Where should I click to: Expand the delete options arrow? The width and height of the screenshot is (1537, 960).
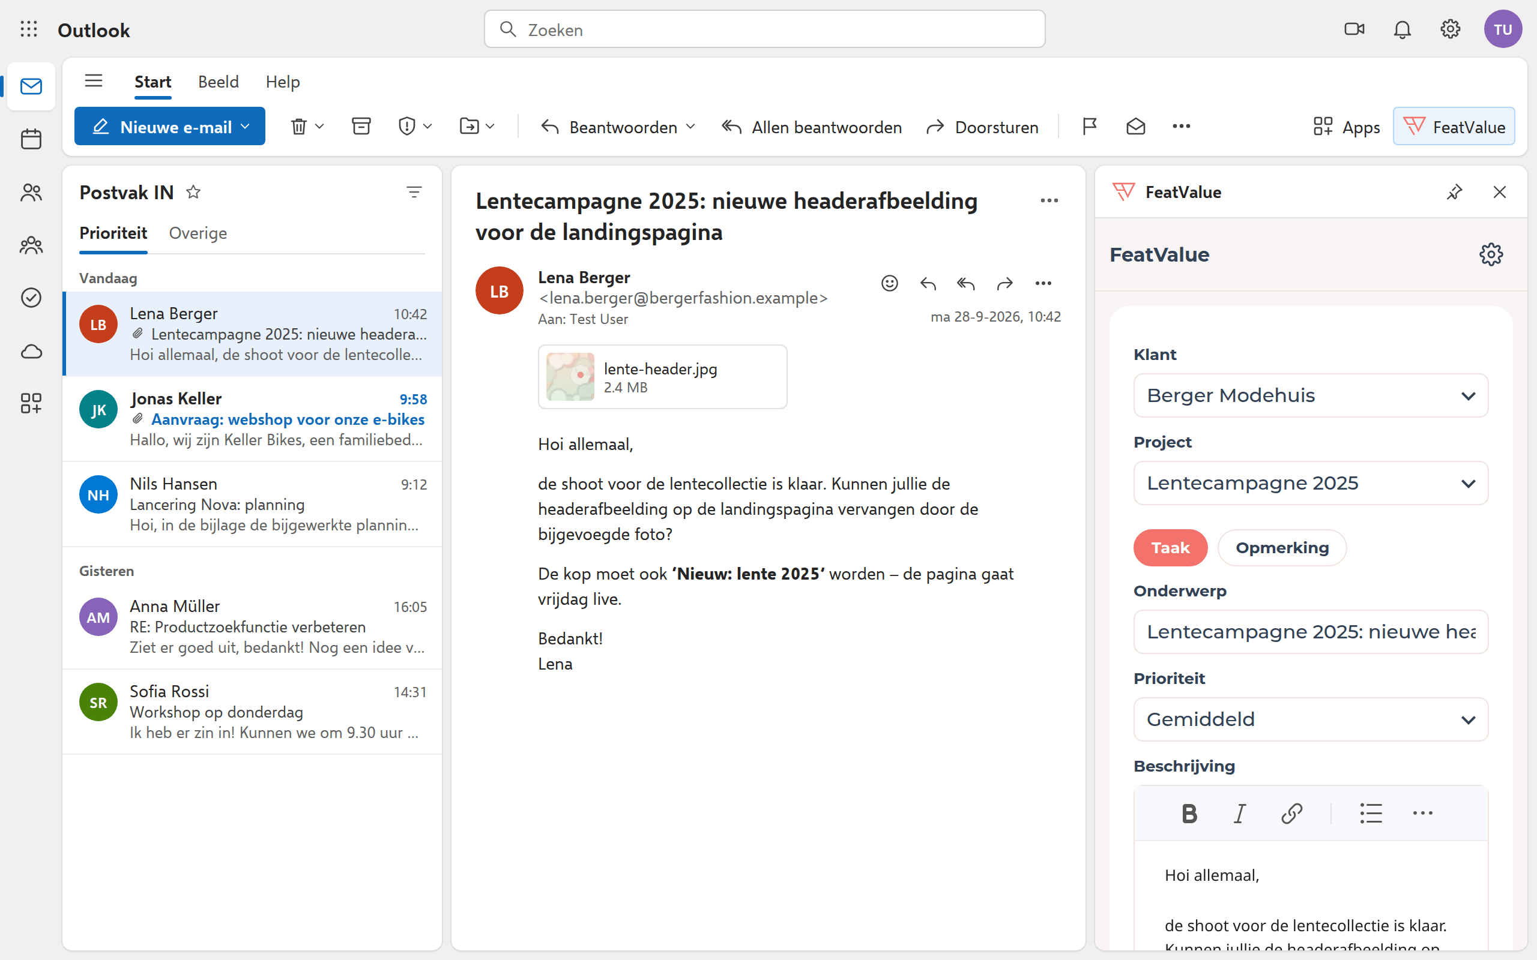point(319,127)
